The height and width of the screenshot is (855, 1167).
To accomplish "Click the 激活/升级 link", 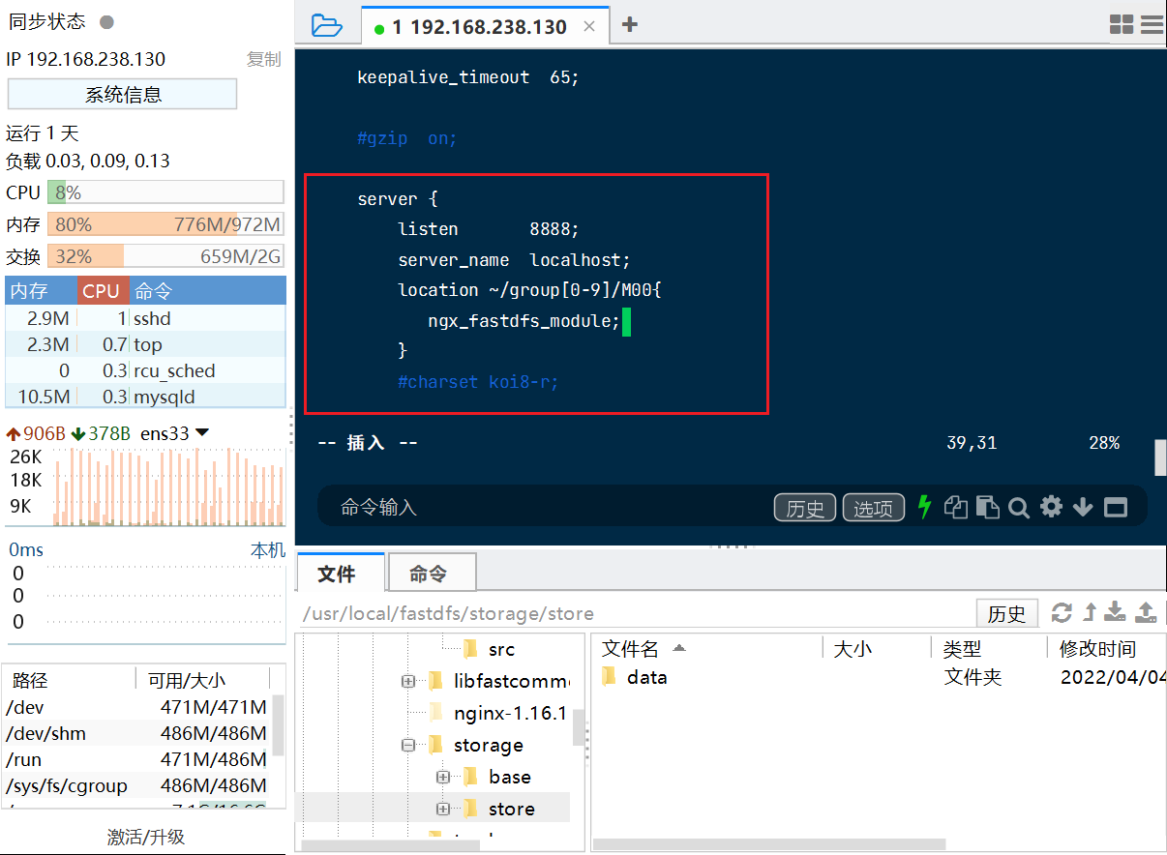I will (145, 837).
